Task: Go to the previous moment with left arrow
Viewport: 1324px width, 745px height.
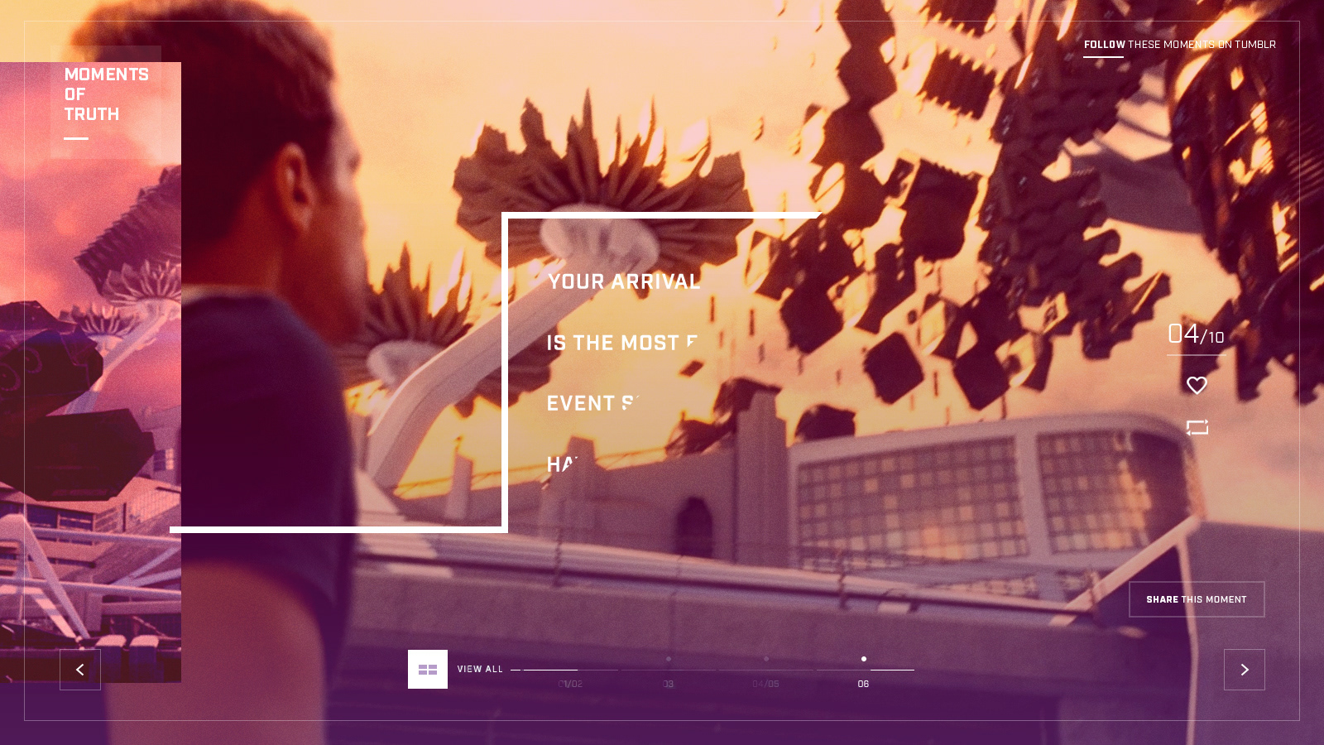Action: tap(80, 670)
